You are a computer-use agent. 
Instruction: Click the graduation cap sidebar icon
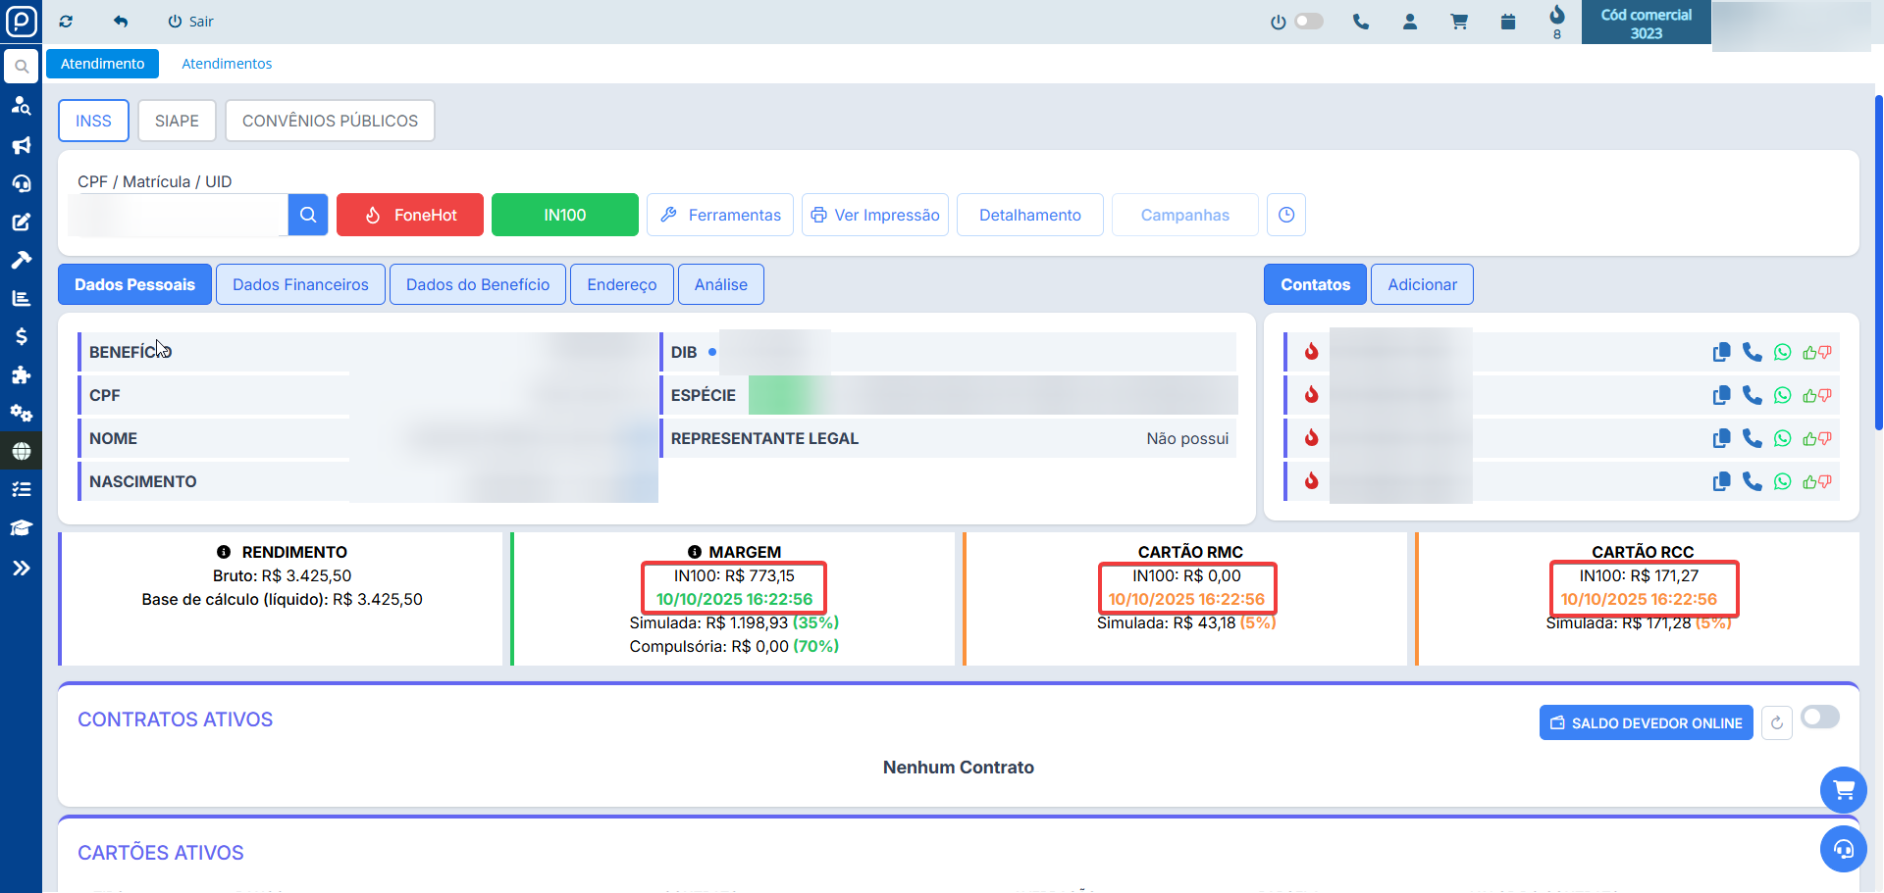point(21,528)
